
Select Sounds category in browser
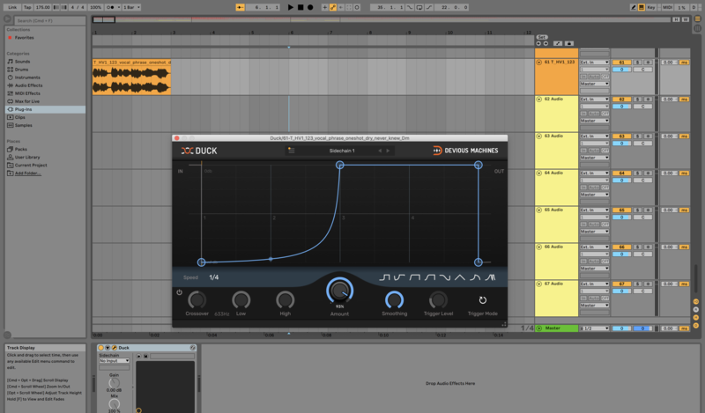pos(22,62)
